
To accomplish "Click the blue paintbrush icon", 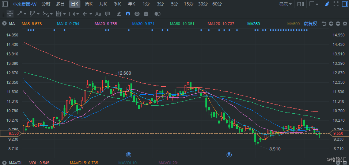I will pyautogui.click(x=327, y=4).
